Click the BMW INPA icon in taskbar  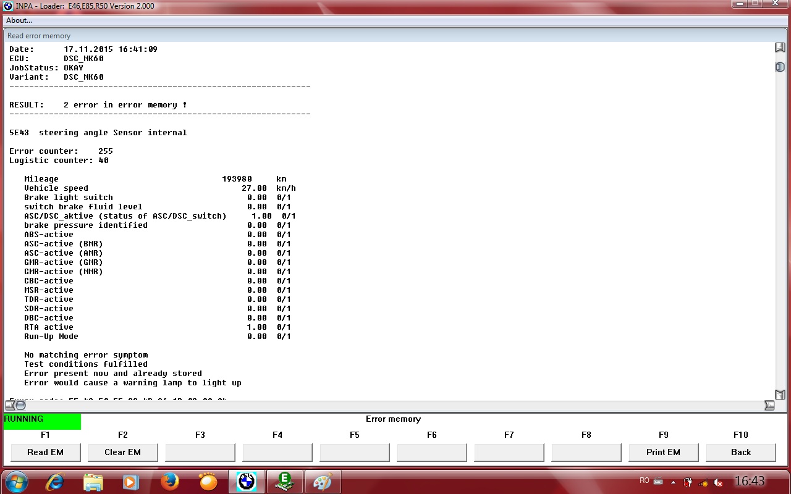[247, 481]
